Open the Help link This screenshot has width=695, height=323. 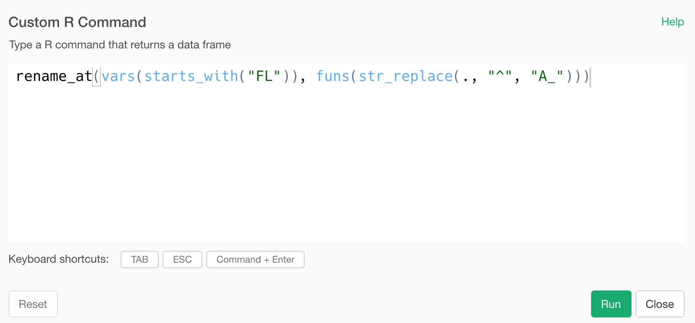(672, 22)
